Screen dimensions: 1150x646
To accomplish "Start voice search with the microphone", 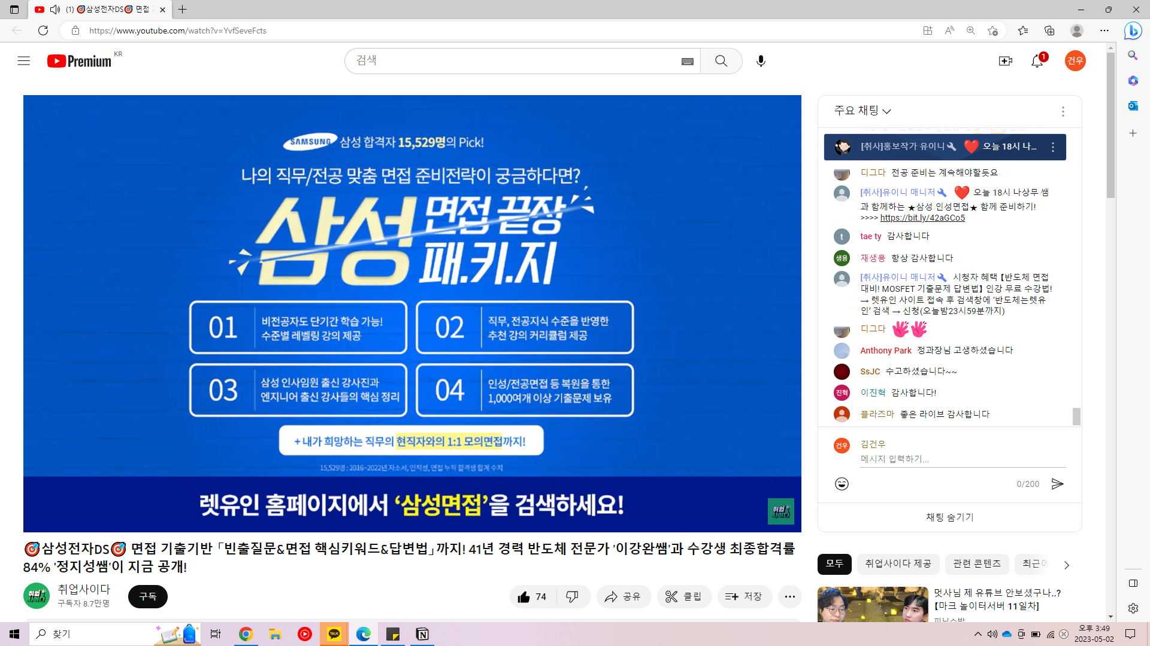I will pos(761,61).
